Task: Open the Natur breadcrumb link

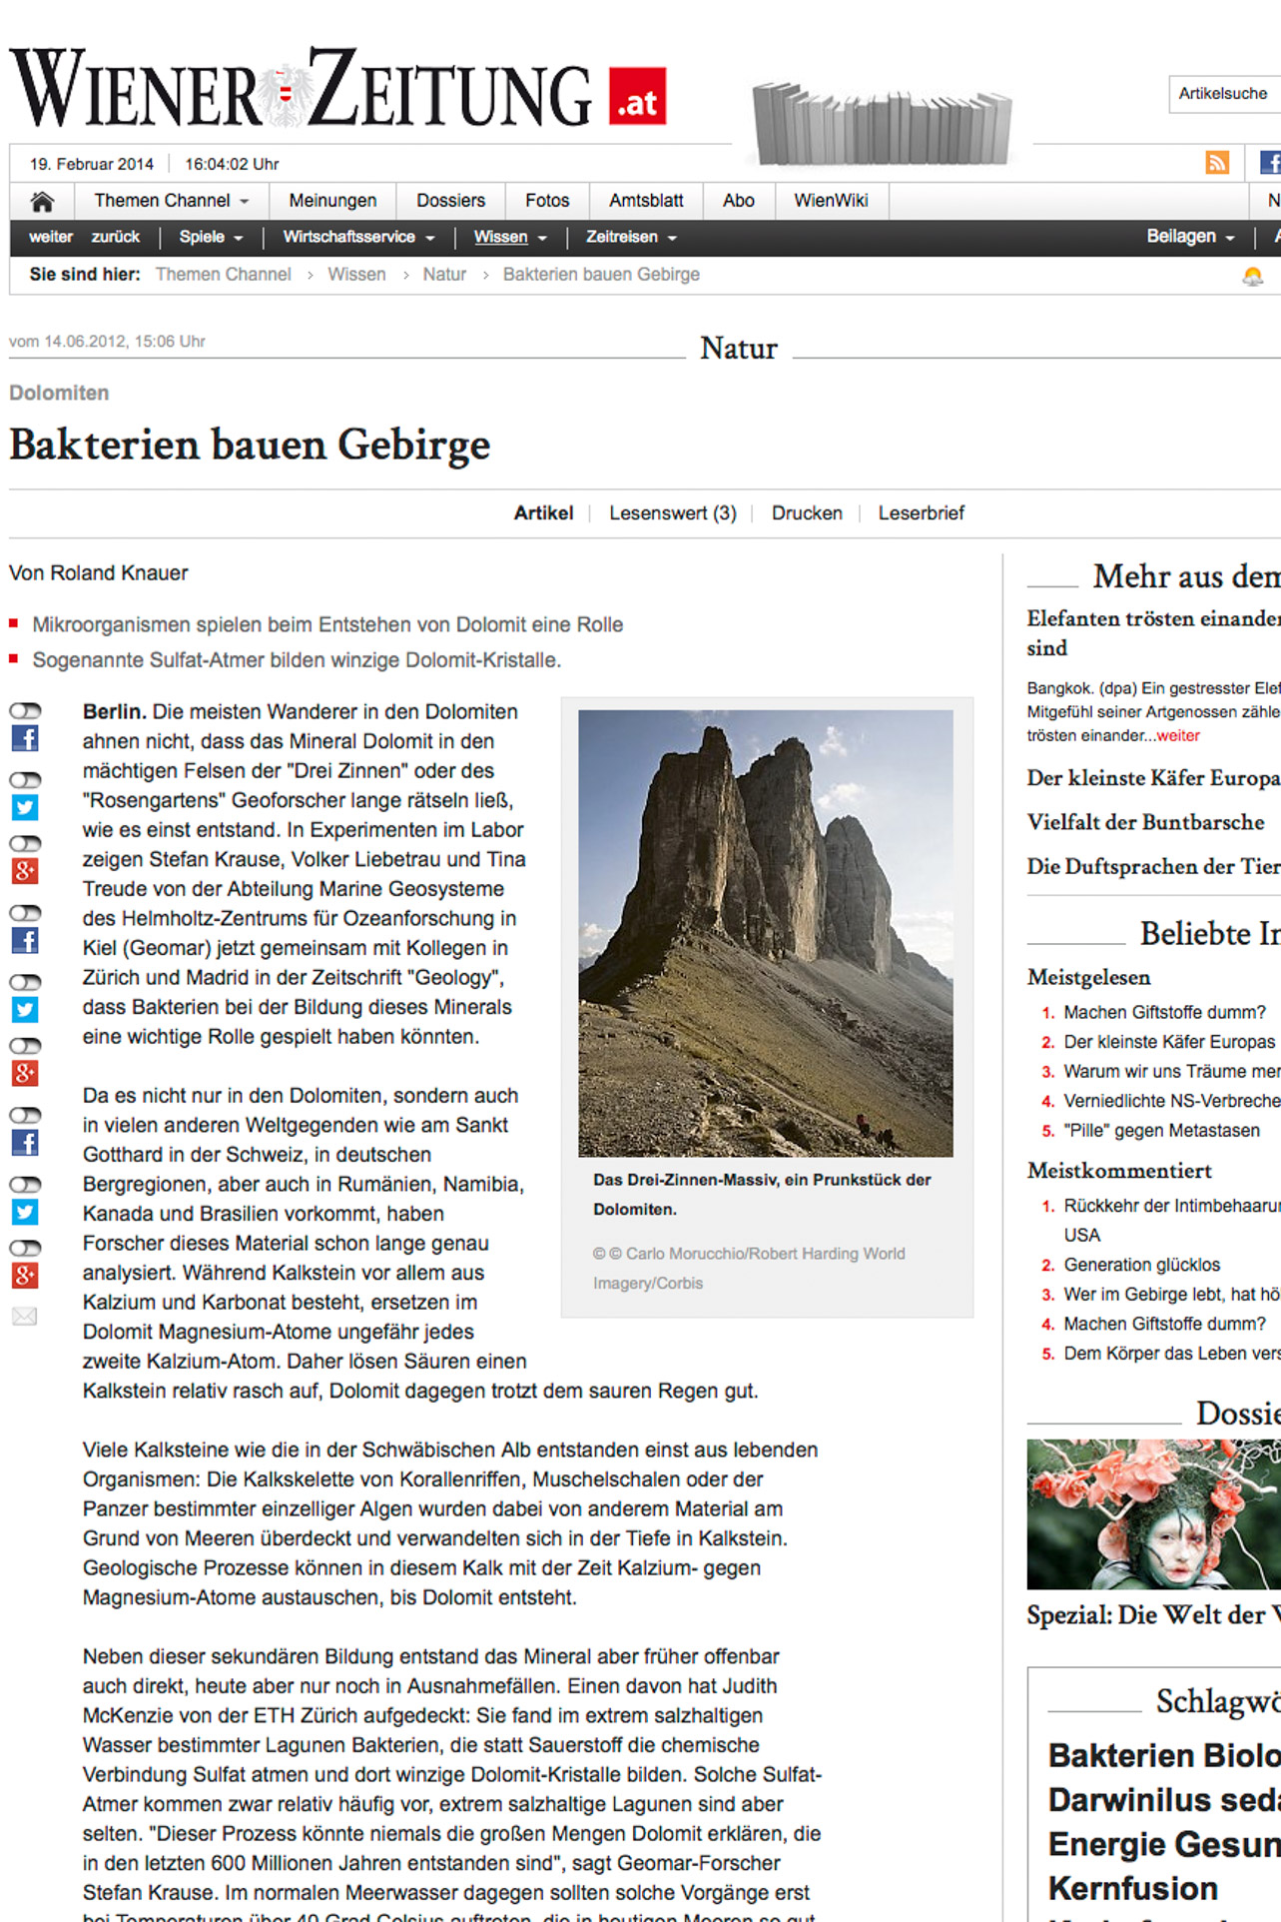Action: (x=444, y=275)
